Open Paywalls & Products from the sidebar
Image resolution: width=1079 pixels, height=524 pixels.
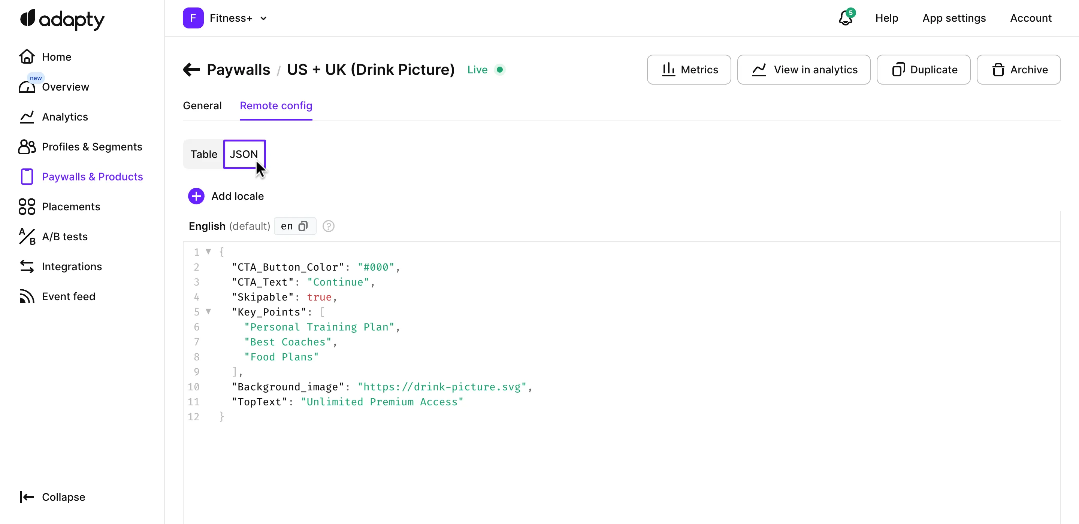click(x=93, y=177)
